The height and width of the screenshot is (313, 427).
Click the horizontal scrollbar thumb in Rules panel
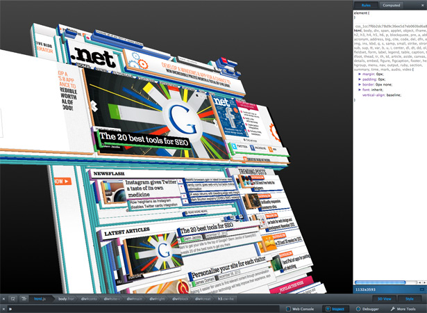coord(380,282)
